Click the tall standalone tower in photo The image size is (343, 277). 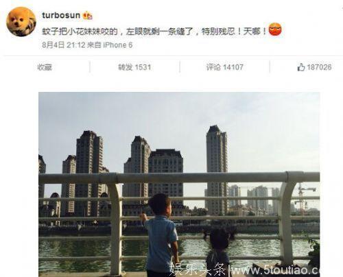[217, 170]
